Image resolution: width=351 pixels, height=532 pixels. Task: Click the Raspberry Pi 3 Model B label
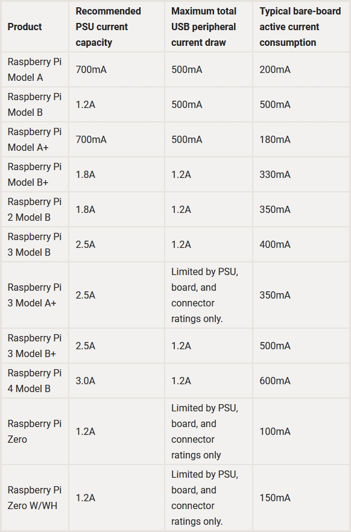pos(34,244)
